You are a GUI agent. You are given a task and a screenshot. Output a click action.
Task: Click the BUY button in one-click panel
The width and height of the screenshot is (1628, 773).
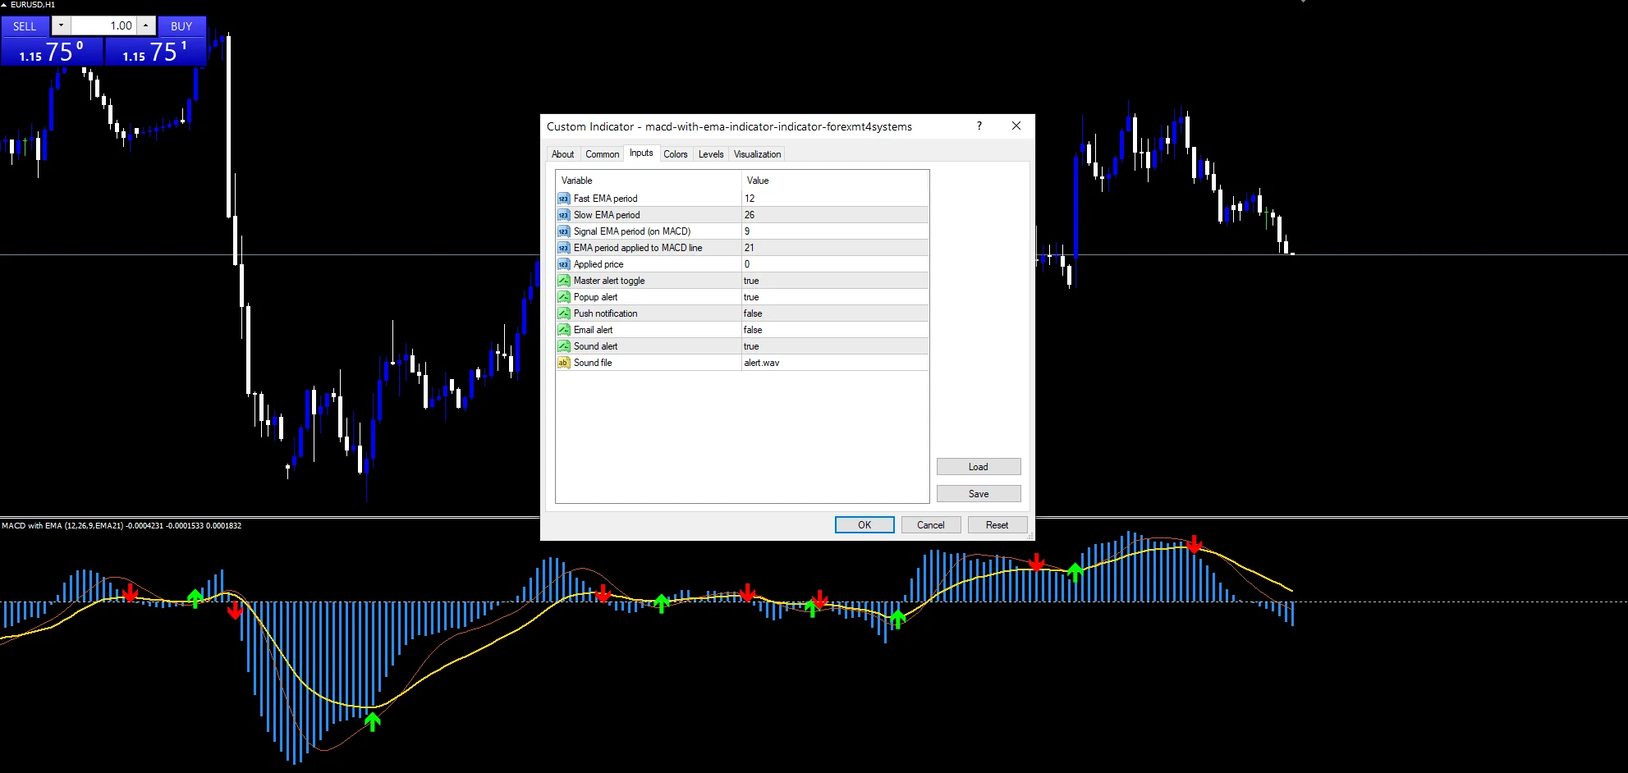pos(181,26)
